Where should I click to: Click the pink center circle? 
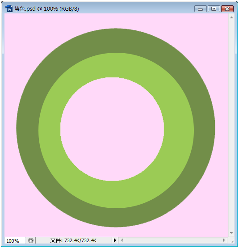pos(112,129)
